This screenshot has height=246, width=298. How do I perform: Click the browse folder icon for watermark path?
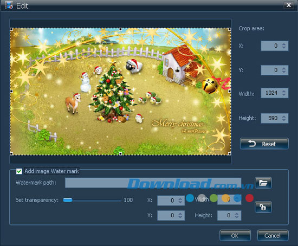pos(263,183)
